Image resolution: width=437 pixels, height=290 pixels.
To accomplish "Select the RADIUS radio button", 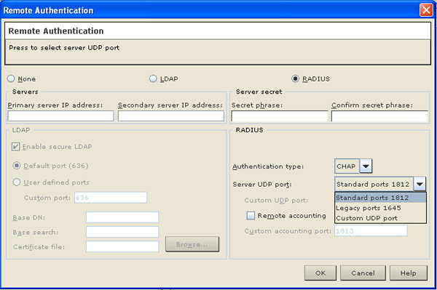I will click(x=296, y=79).
